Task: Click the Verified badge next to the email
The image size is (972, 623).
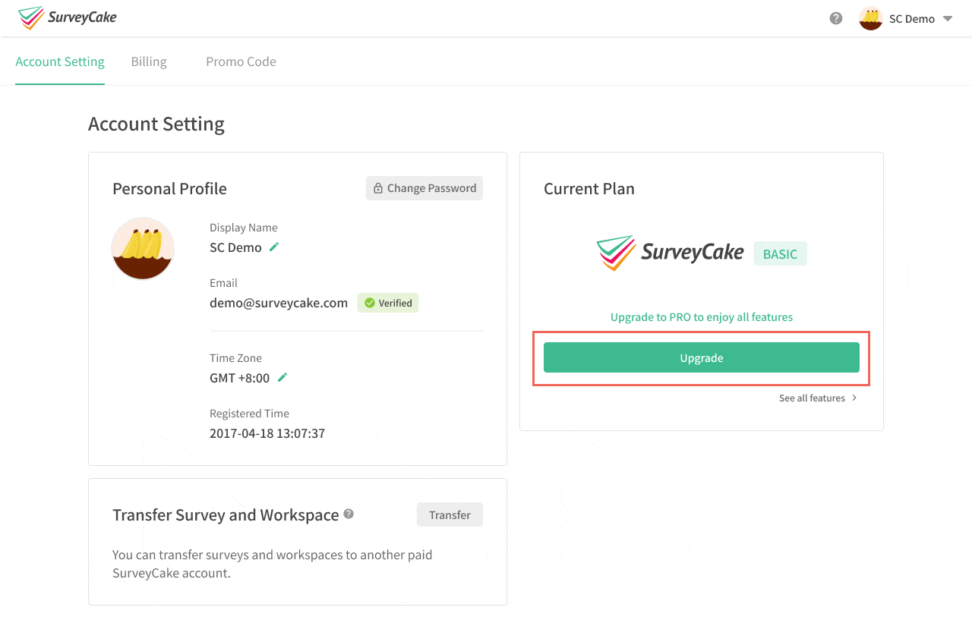Action: click(387, 303)
